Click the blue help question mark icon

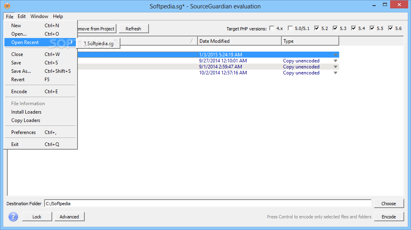coord(13,217)
